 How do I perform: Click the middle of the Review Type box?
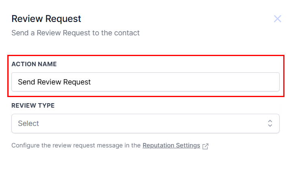pyautogui.click(x=145, y=123)
